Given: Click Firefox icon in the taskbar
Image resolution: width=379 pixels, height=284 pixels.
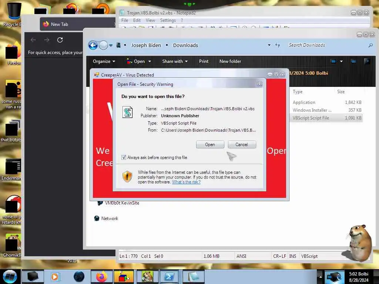Looking at the screenshot, I should coord(102,277).
